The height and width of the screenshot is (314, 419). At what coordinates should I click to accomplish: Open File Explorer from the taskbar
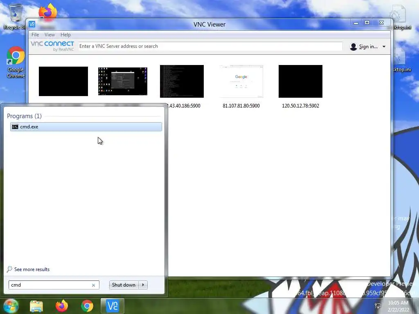click(x=36, y=306)
